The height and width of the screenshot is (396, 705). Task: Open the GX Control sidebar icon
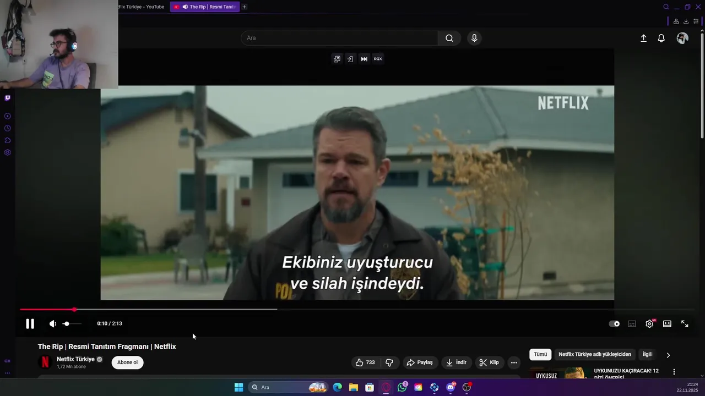pyautogui.click(x=8, y=361)
